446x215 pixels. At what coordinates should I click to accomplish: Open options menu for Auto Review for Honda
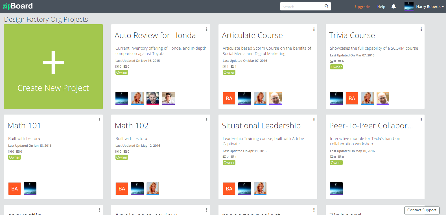207,29
